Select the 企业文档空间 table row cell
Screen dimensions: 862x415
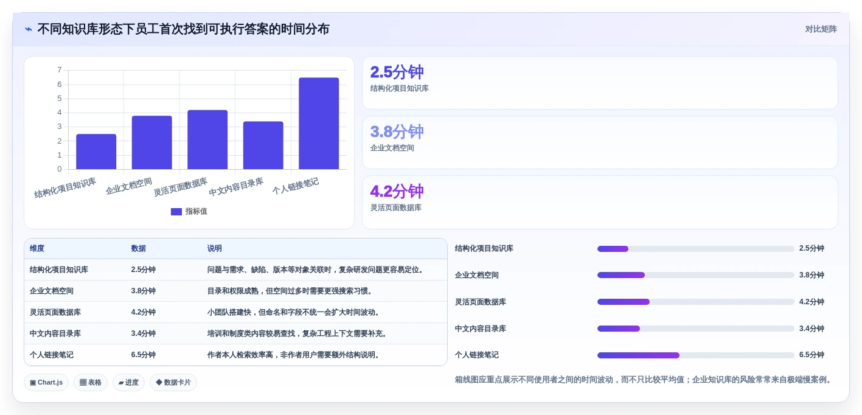point(52,291)
